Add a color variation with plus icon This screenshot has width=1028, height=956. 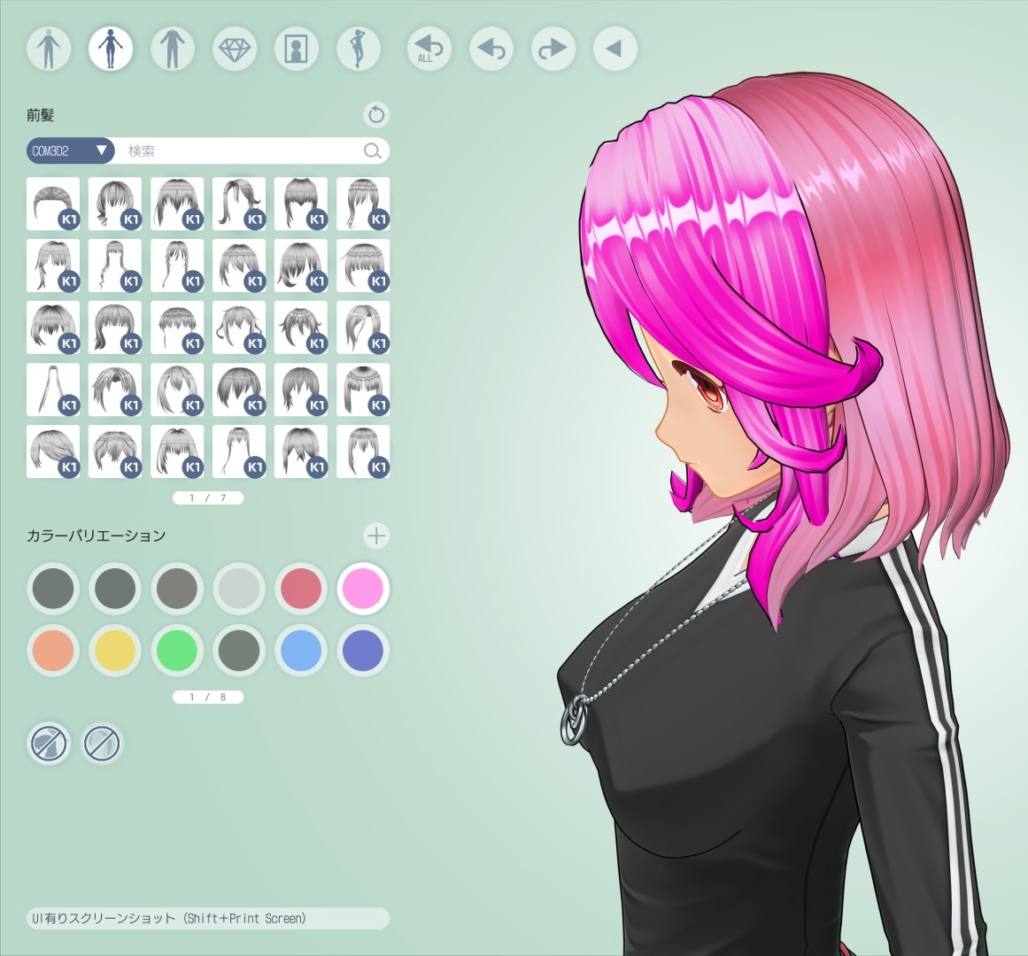[376, 536]
